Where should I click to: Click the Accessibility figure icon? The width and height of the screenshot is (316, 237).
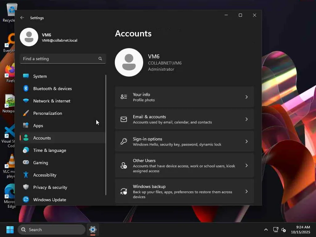coord(26,175)
